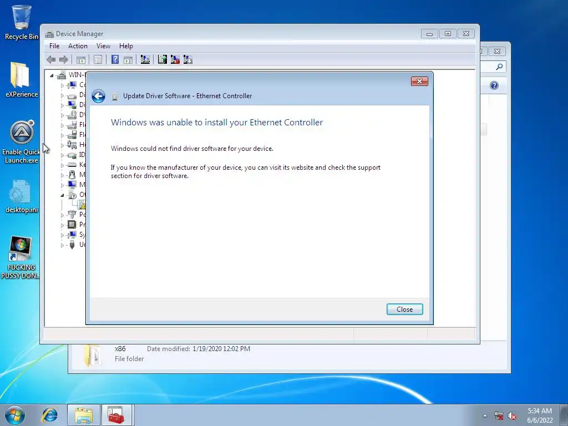Screen dimensions: 568x426
Task: Show hidden tray icons arrow
Action: [485, 415]
